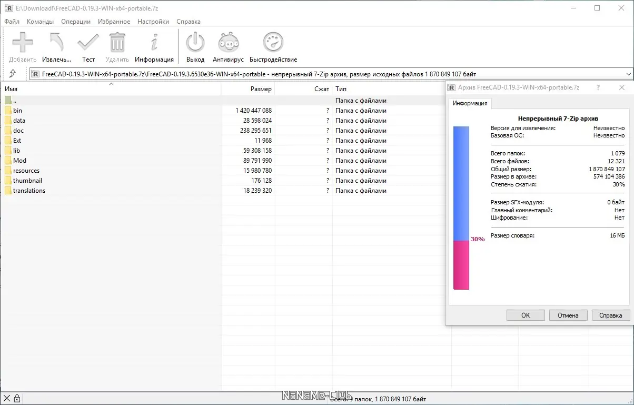Viewport: 634px width, 405px height.
Task: Confirm the dialog with OK
Action: [x=526, y=315]
